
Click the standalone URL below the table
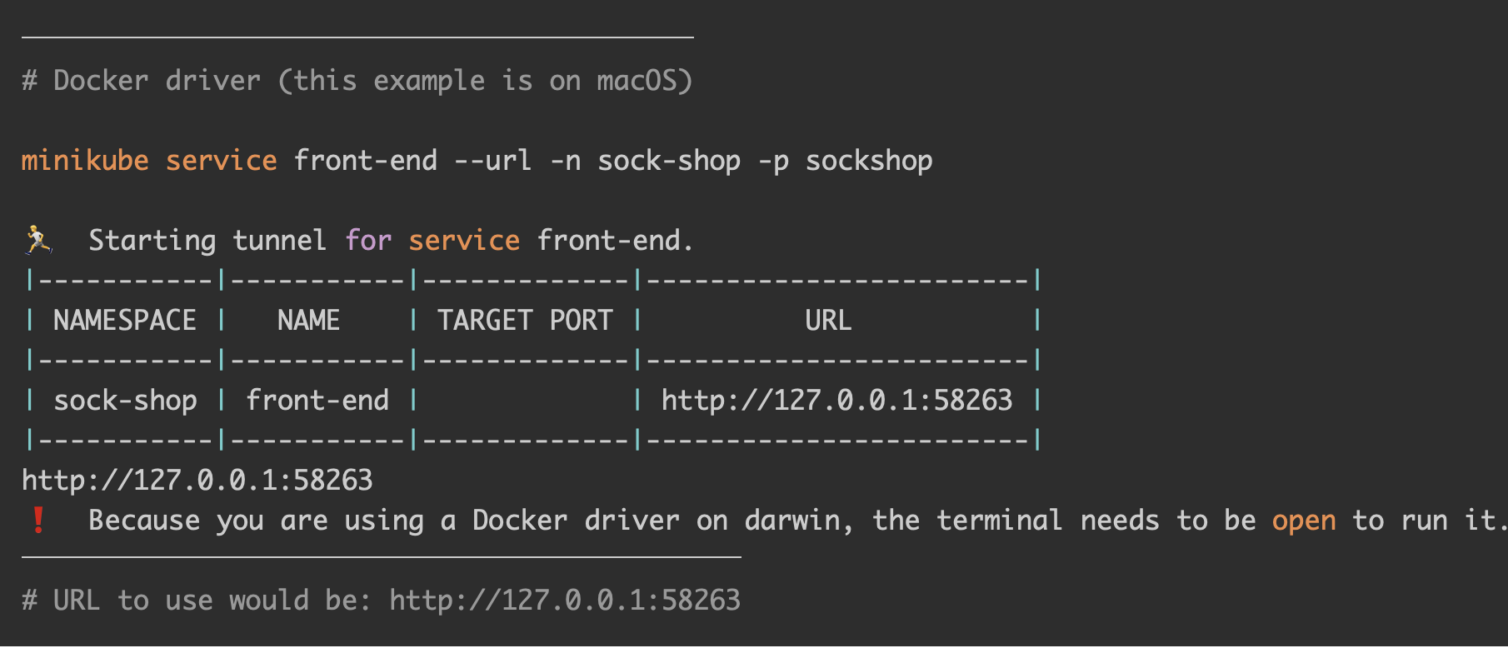pyautogui.click(x=197, y=481)
